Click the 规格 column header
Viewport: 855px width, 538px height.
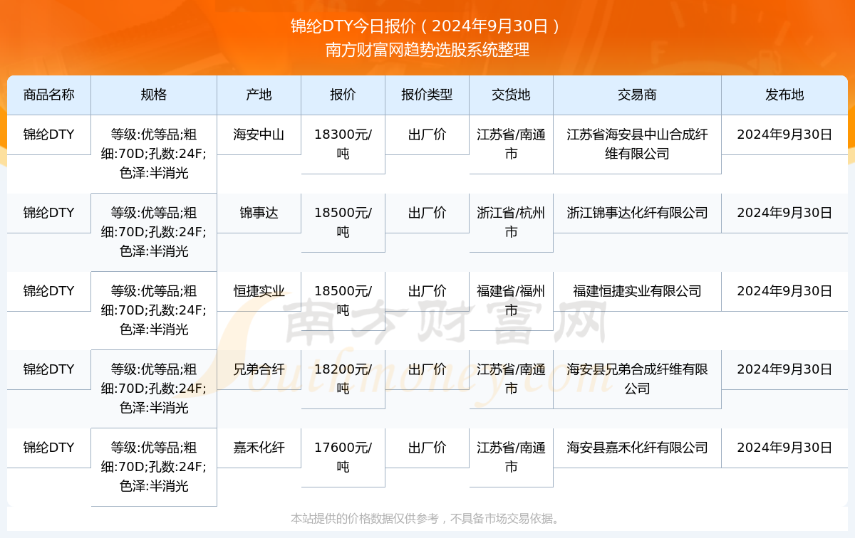154,95
